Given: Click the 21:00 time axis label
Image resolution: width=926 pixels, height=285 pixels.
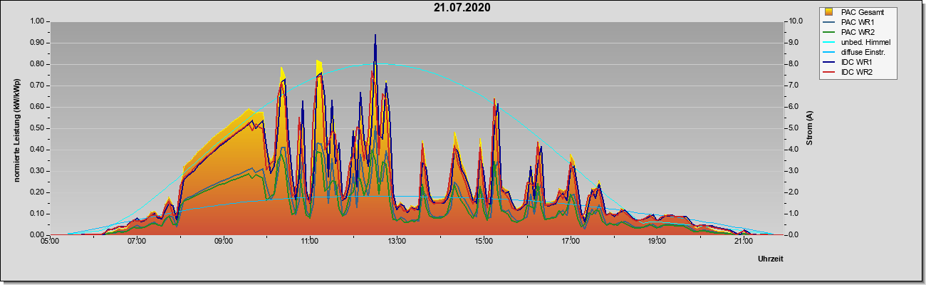Looking at the screenshot, I should [x=743, y=242].
